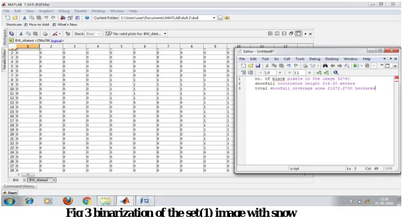Image resolution: width=403 pixels, height=217 pixels.
Task: Open Firefox from the Windows taskbar
Action: (68, 201)
